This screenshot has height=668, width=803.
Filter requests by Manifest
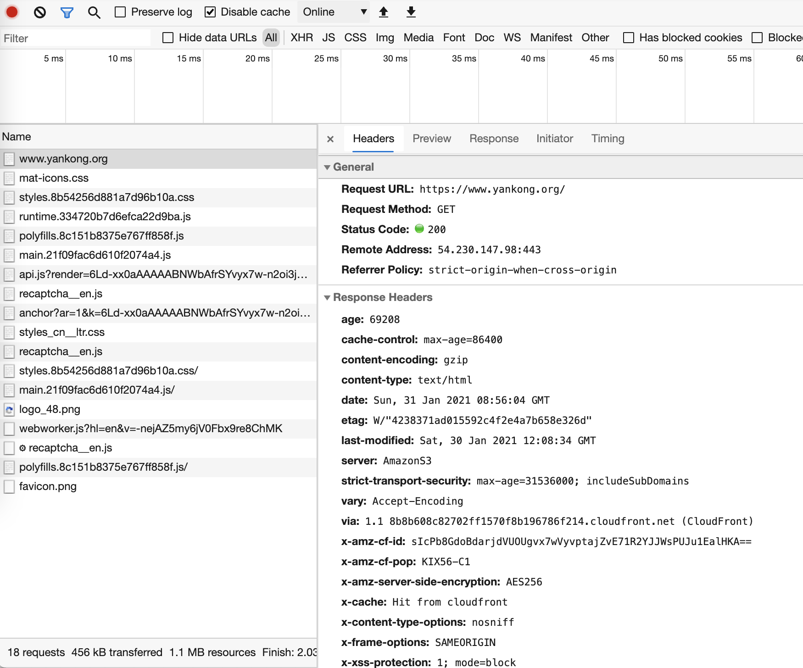[551, 38]
